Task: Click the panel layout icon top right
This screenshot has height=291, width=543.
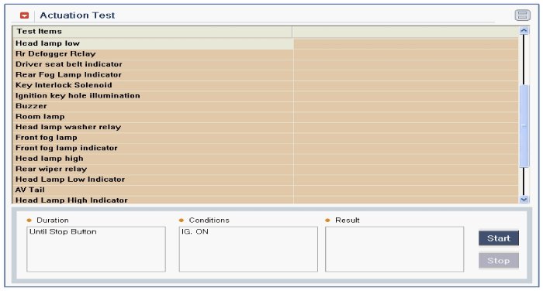Action: point(522,15)
